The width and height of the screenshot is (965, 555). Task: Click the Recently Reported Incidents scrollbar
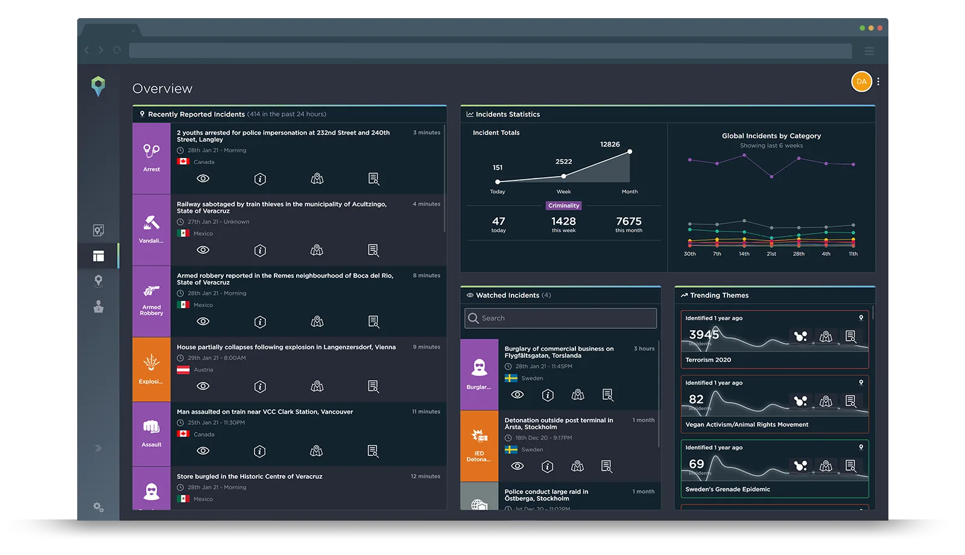tap(445, 178)
